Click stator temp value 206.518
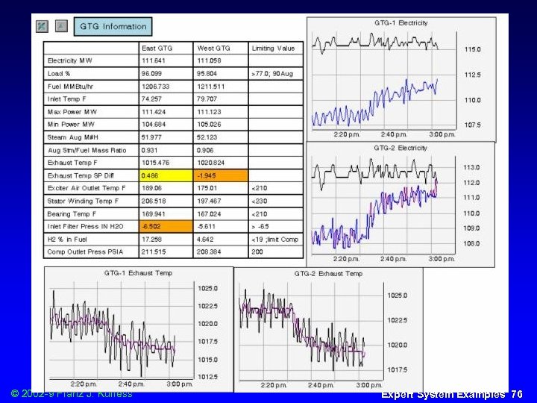 [153, 201]
